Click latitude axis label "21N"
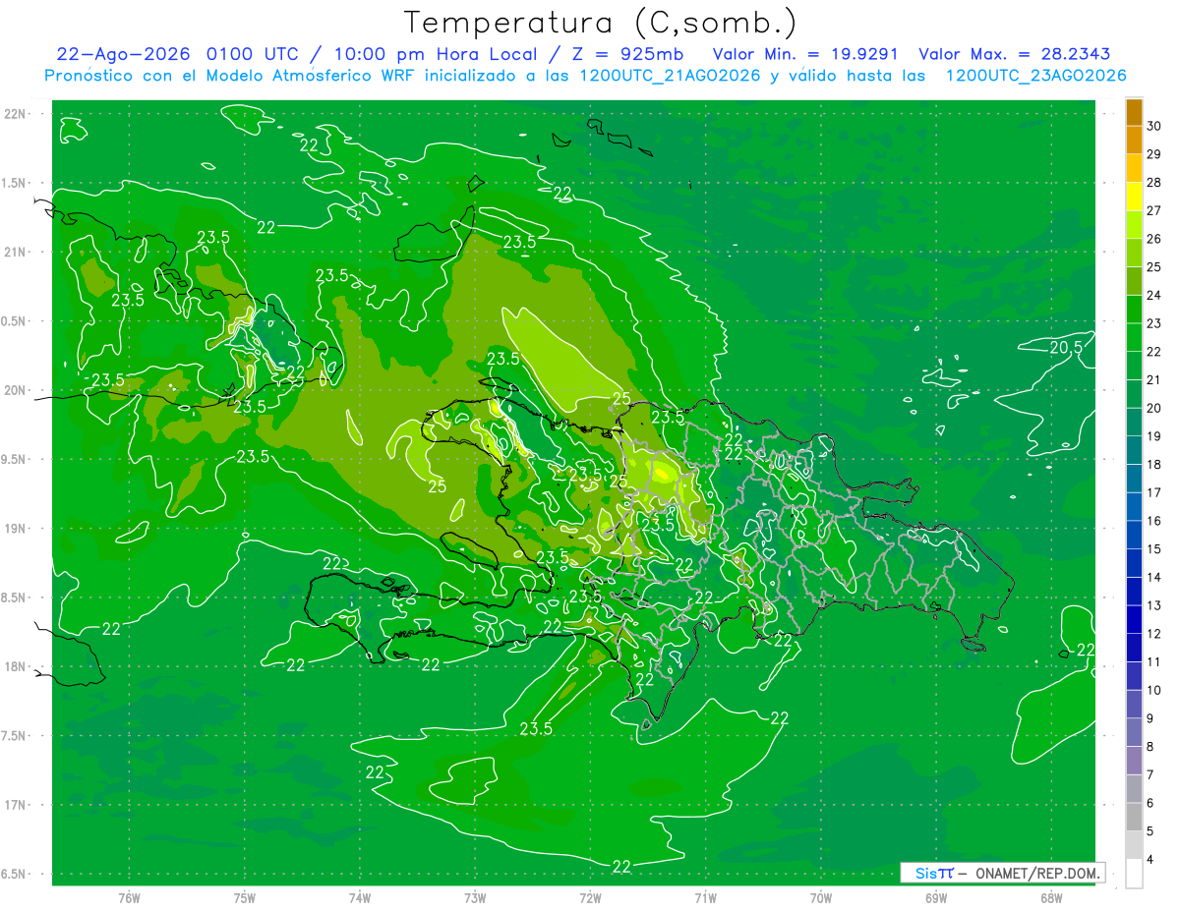Image resolution: width=1180 pixels, height=911 pixels. pos(16,252)
